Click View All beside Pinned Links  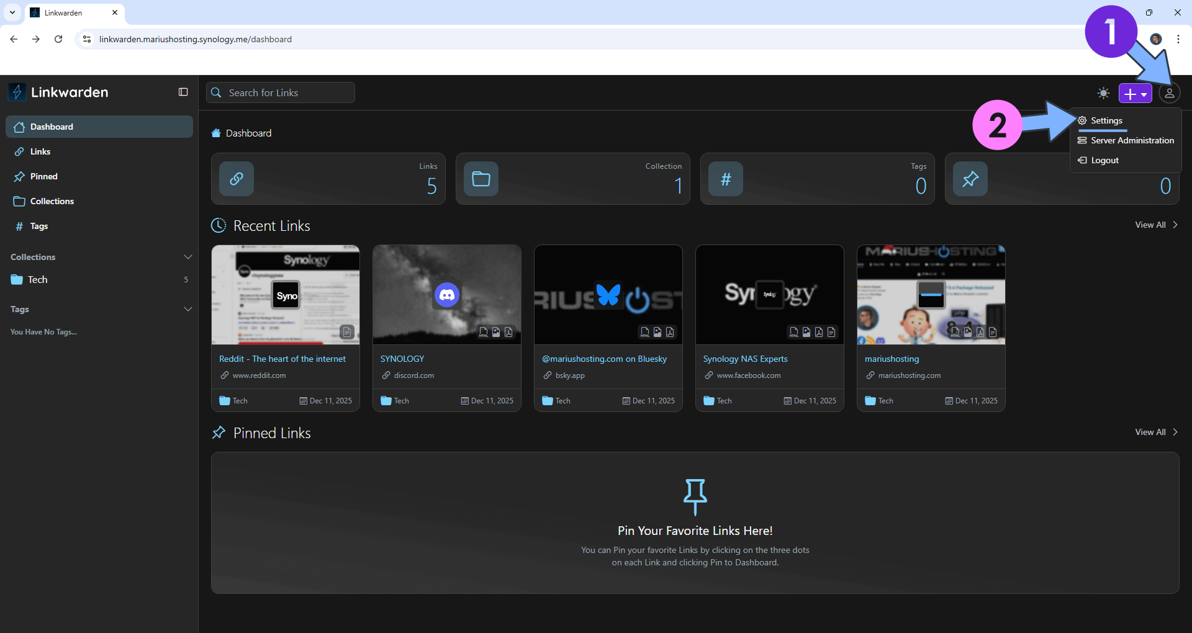[1155, 432]
